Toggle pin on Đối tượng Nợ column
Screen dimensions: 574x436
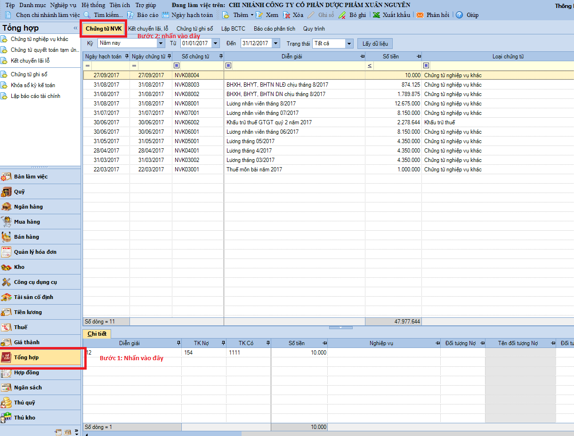pyautogui.click(x=481, y=343)
